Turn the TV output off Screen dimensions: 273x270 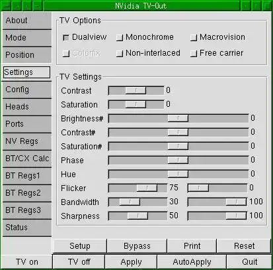[79, 262]
